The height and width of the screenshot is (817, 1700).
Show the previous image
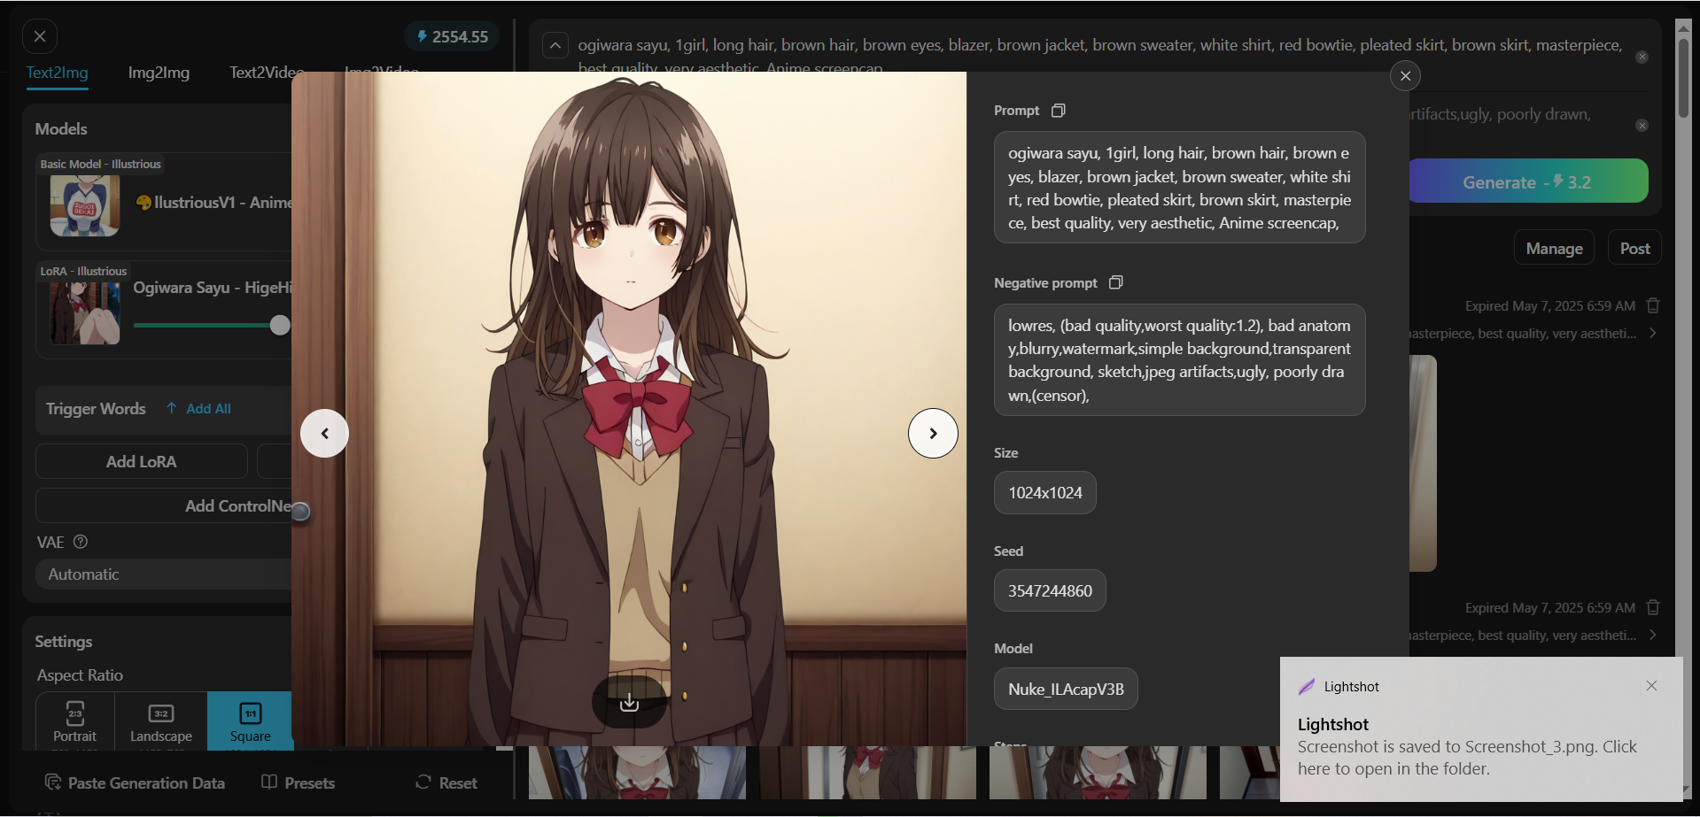click(324, 433)
